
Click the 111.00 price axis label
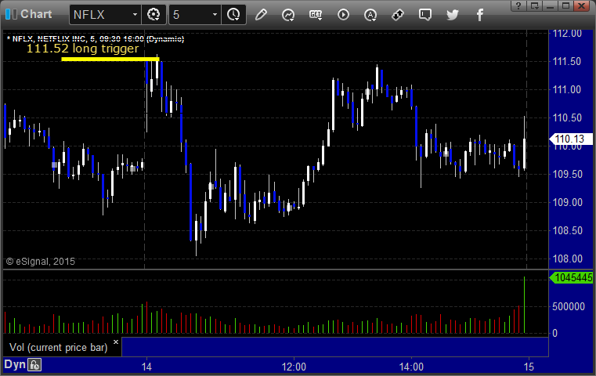(567, 90)
